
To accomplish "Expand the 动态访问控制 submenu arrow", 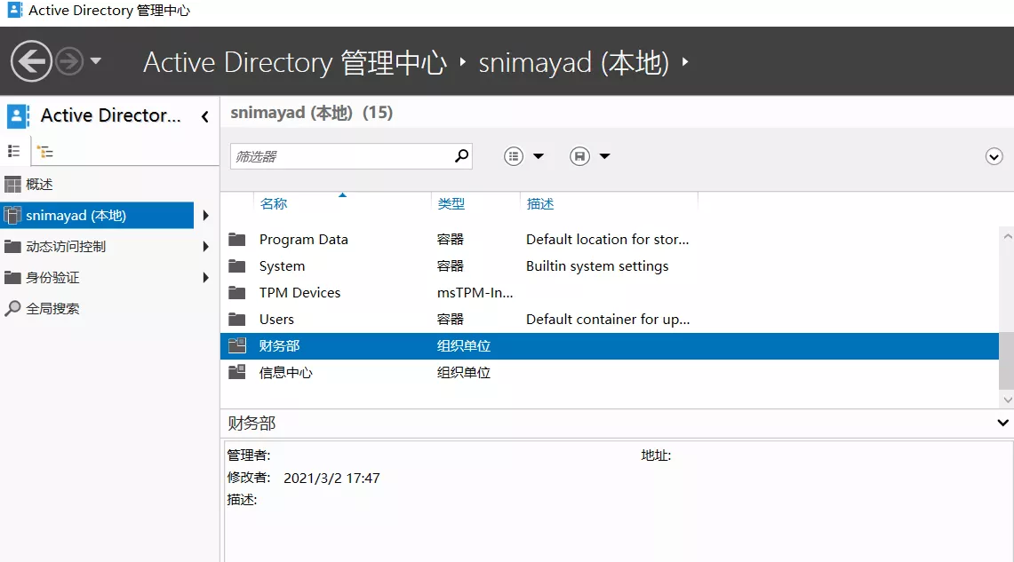I will coord(206,247).
